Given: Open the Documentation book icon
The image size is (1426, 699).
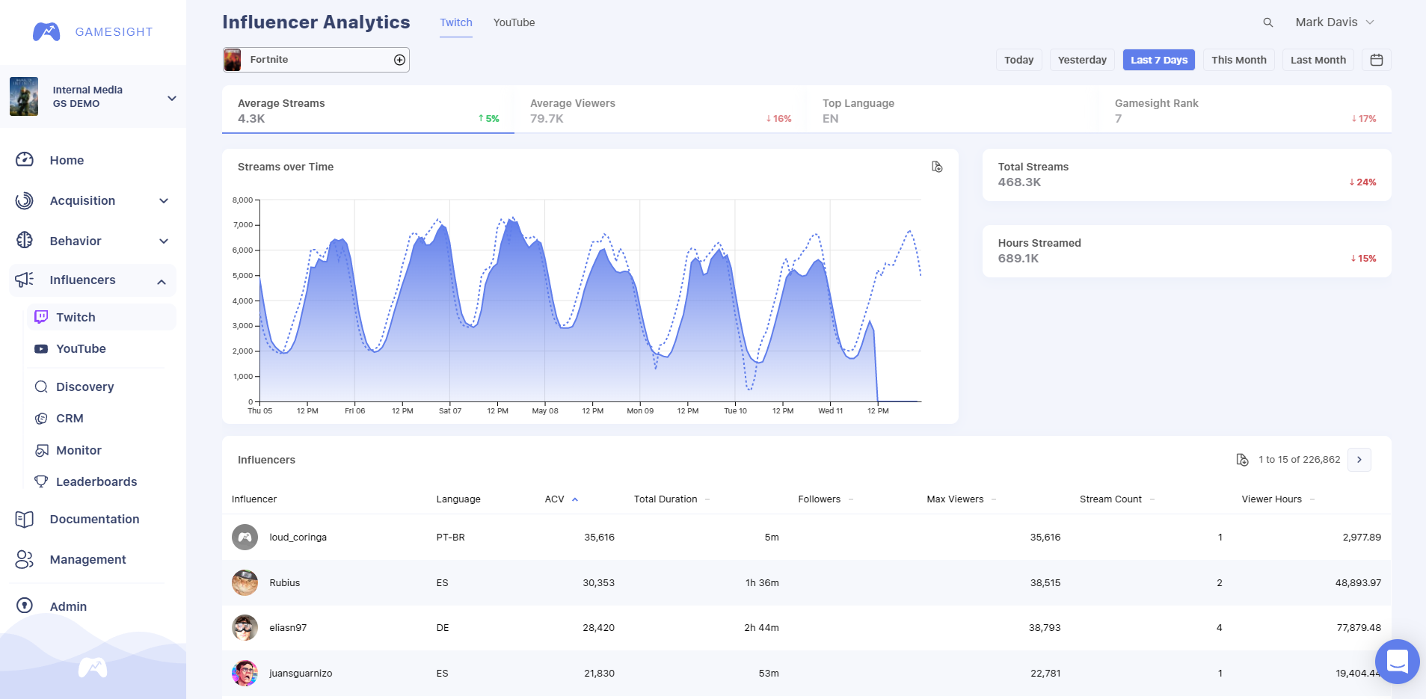Looking at the screenshot, I should [25, 519].
